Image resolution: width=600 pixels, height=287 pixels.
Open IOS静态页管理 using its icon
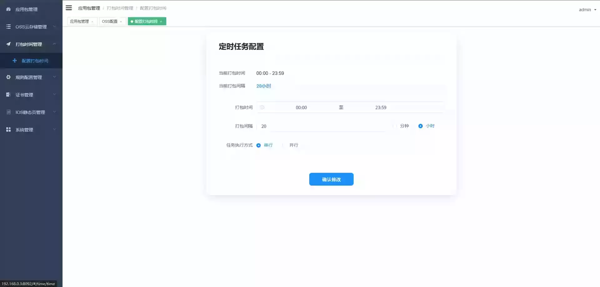pos(8,112)
